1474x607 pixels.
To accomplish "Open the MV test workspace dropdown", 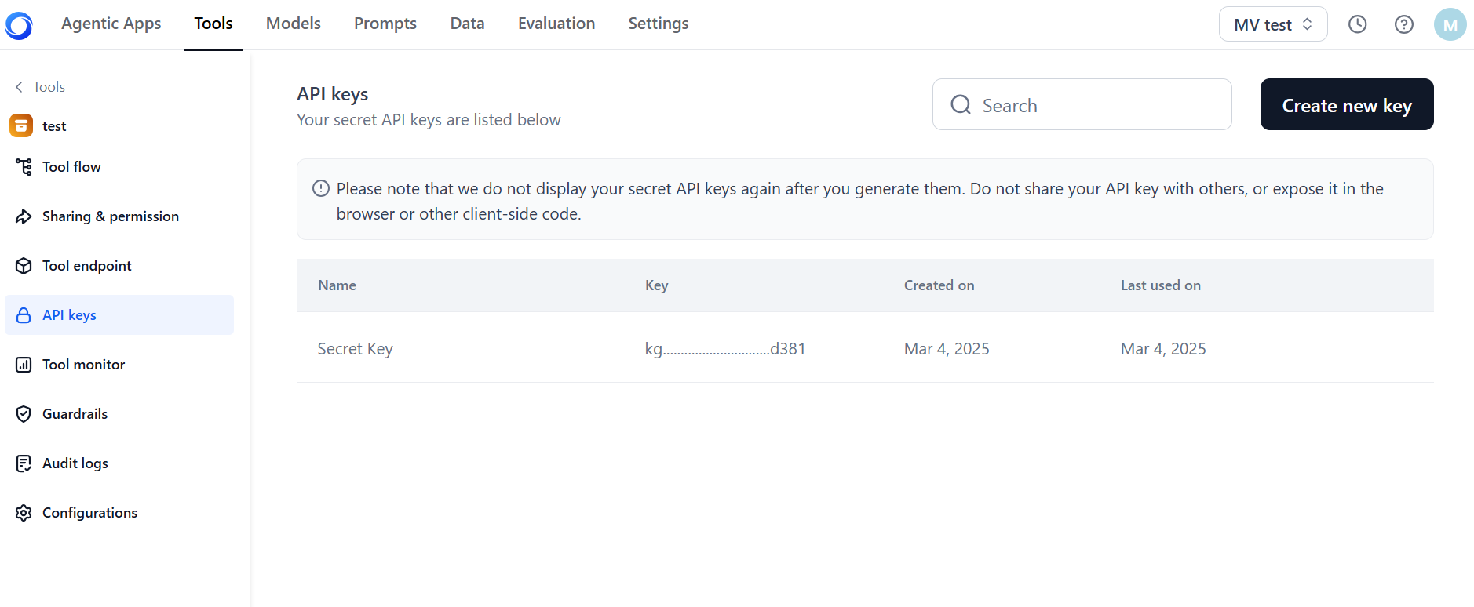I will (1272, 24).
